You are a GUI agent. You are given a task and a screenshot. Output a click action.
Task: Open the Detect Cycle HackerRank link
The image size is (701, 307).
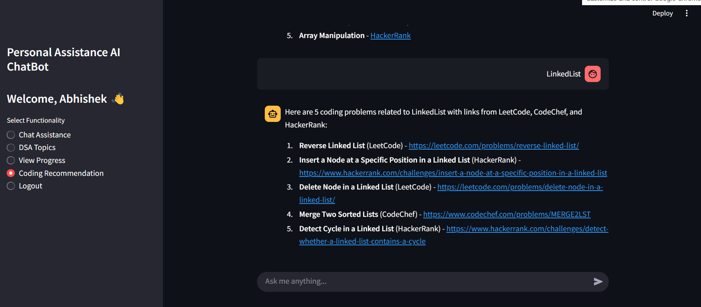point(527,229)
